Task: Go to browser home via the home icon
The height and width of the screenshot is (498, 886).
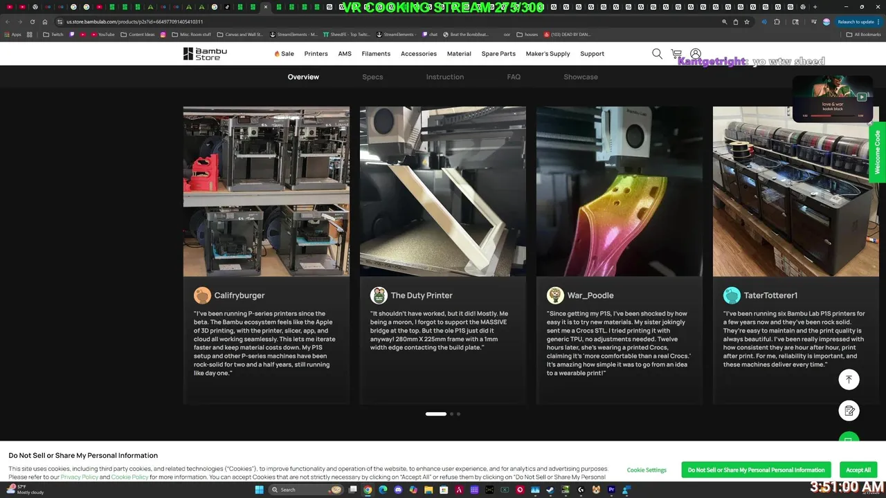Action: pos(45,21)
